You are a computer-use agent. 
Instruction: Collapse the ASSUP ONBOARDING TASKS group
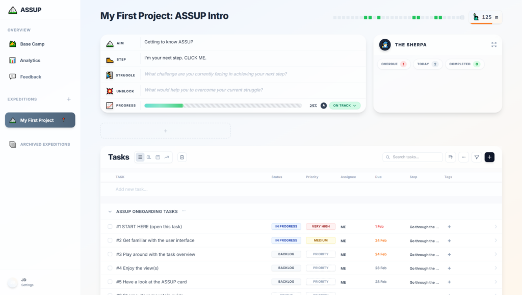pos(110,211)
